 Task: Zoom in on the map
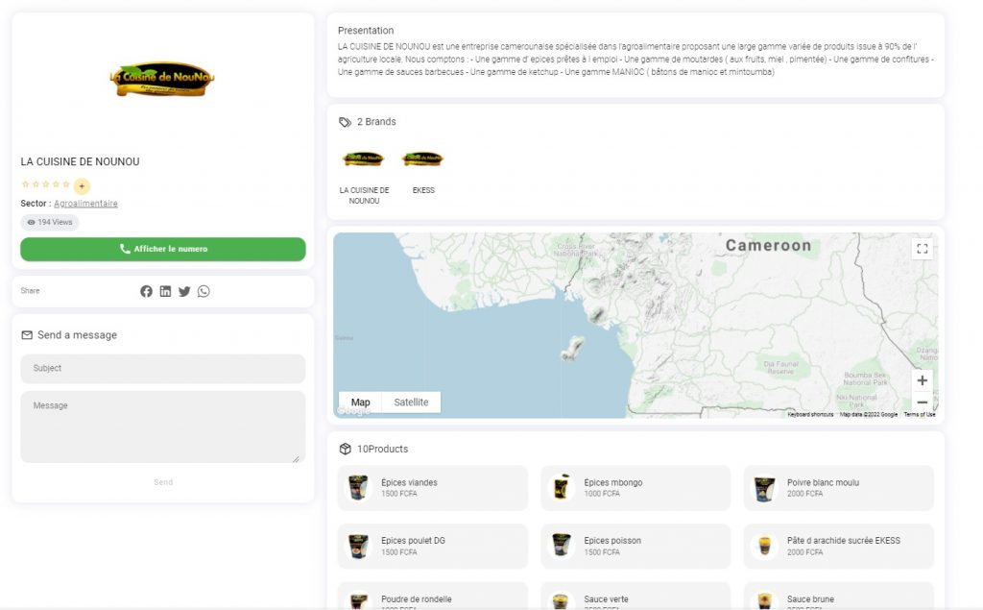tap(923, 380)
